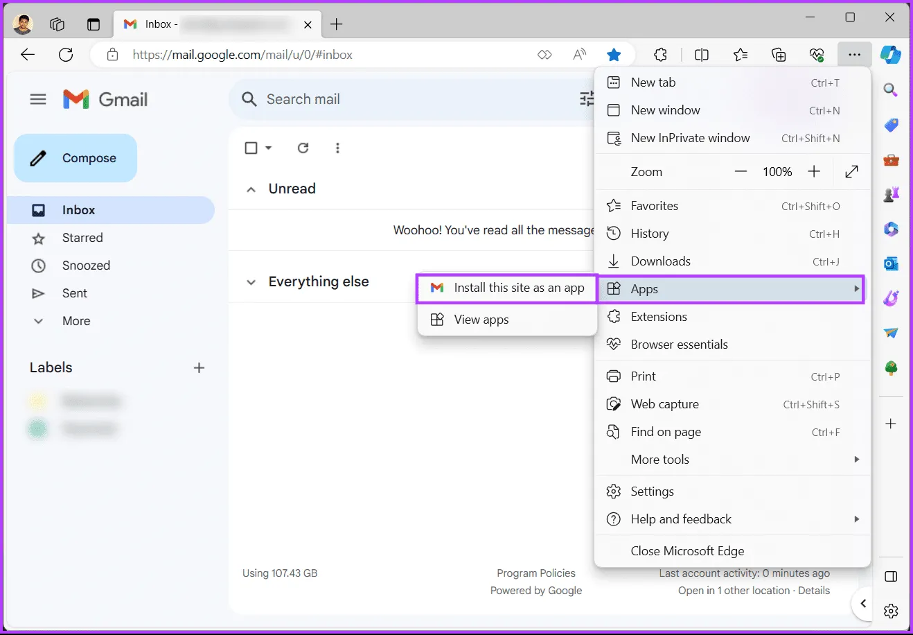
Task: Click the favorite star in address bar
Action: pos(614,55)
